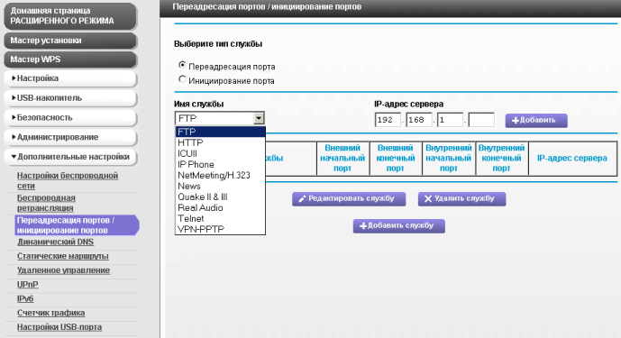Screen dimensions: 621x338
Task: Expand the Безопасность section
Action: click(x=70, y=118)
